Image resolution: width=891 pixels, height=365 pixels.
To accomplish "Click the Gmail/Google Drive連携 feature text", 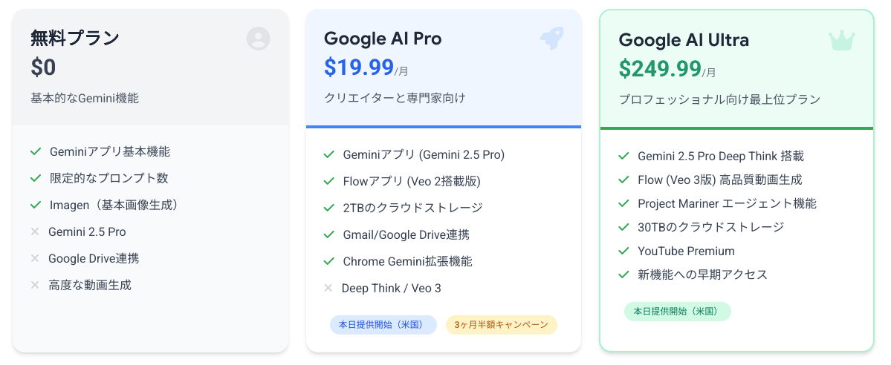I will [406, 234].
